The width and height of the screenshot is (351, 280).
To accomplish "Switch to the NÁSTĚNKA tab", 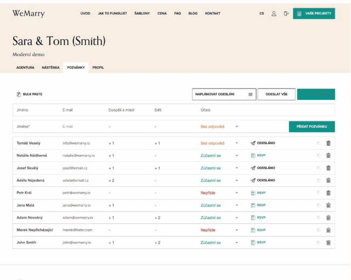I will coord(51,67).
